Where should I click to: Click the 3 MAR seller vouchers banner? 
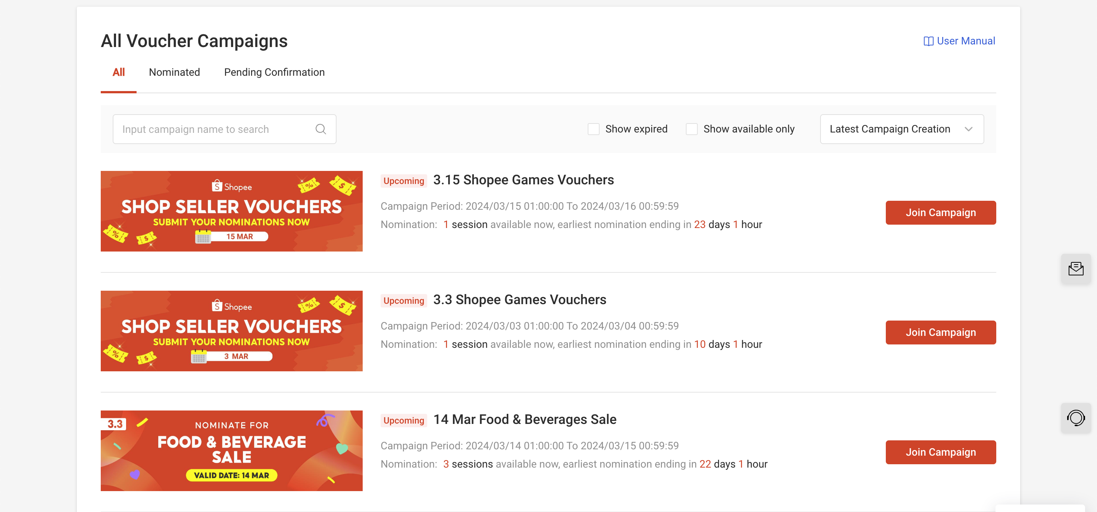pos(231,331)
